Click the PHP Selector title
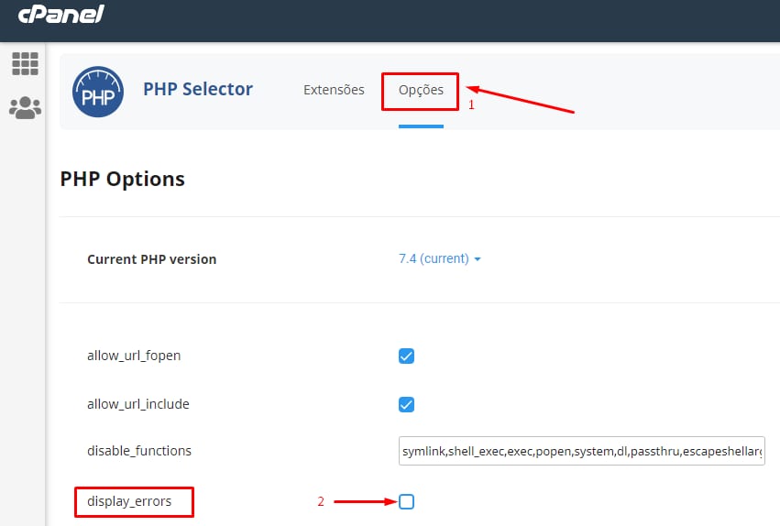 198,89
